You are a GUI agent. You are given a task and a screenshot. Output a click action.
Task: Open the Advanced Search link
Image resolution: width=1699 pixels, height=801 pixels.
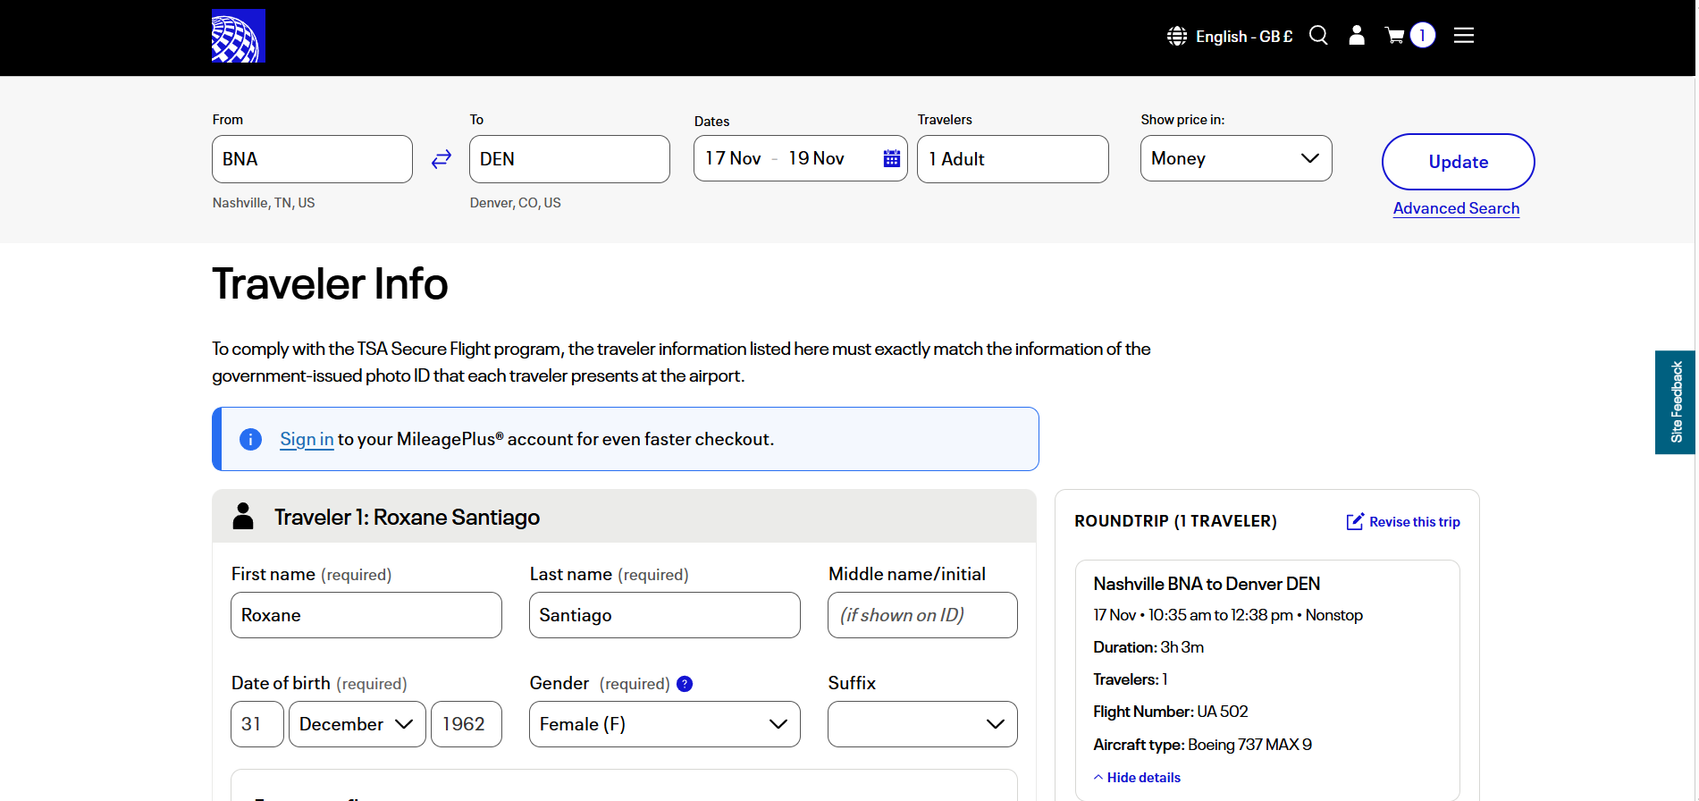[1456, 208]
